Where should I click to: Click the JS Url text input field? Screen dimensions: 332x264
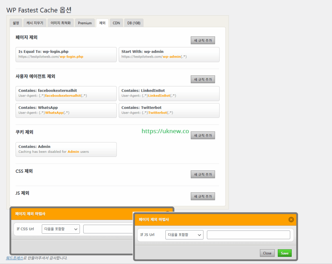[248, 235]
